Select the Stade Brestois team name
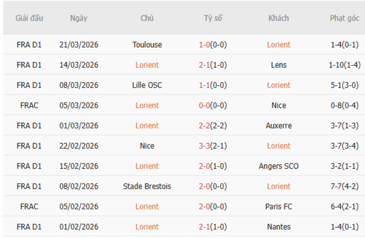The image size is (365, 239). coord(147,186)
